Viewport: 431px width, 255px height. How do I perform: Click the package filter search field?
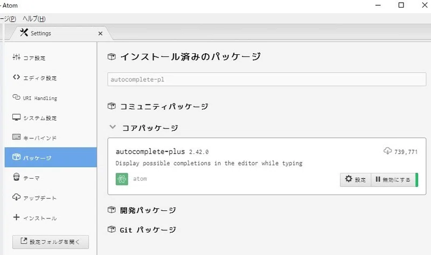tap(267, 79)
